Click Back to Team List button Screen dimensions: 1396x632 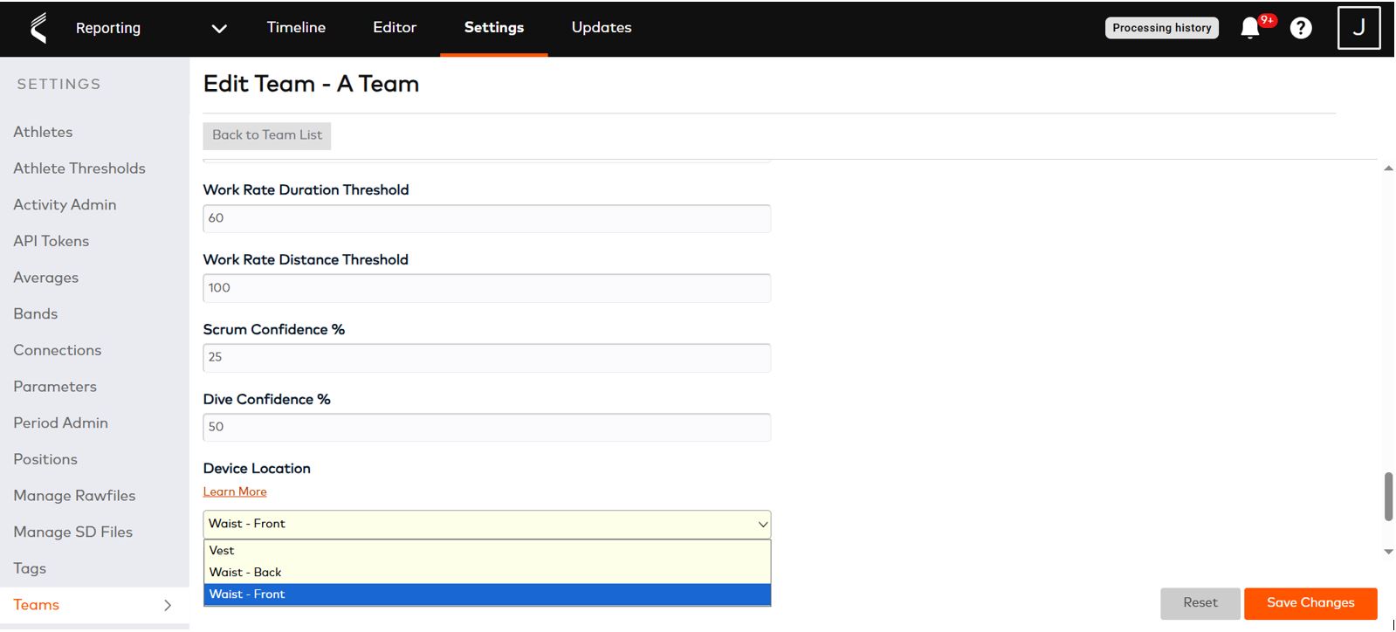[267, 135]
